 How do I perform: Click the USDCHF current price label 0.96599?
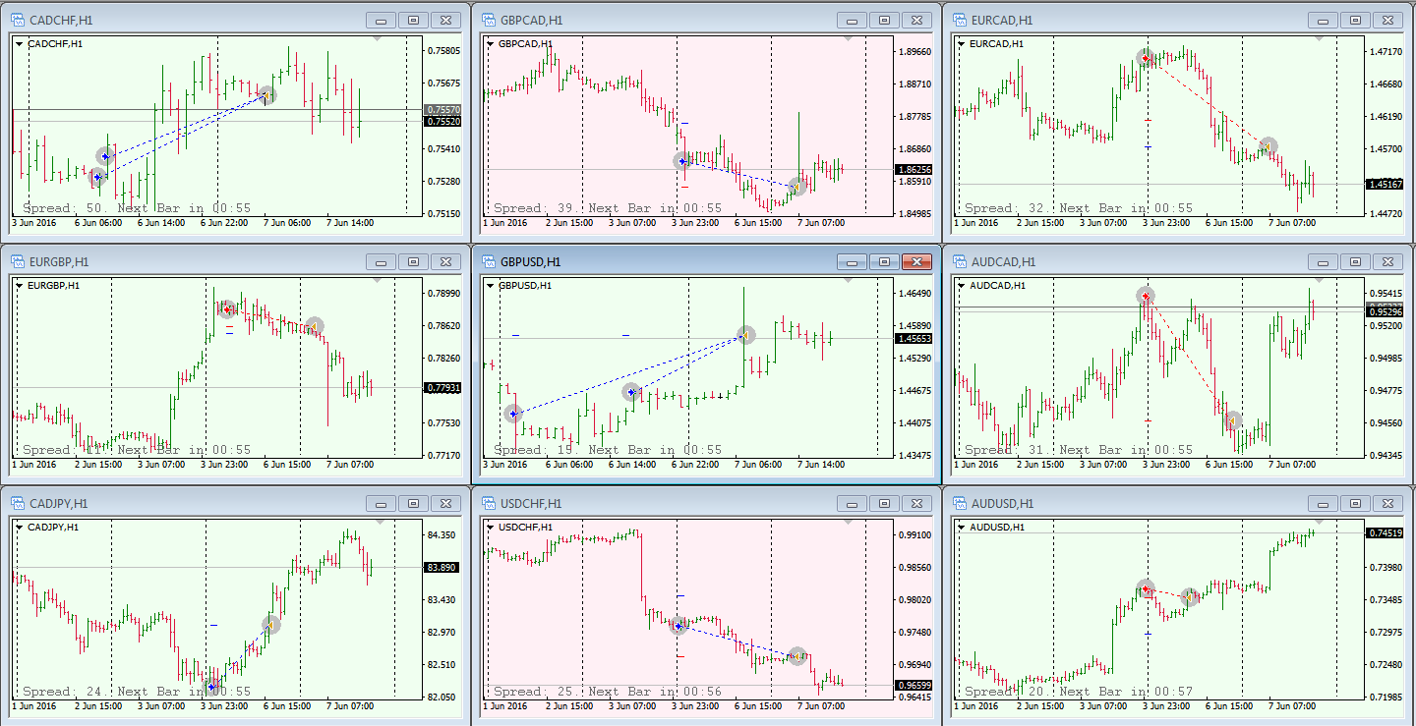click(x=914, y=685)
